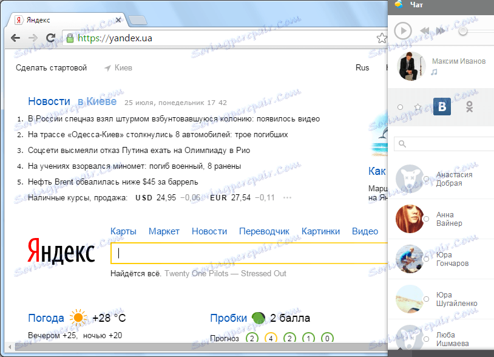Viewport: 494px width, 357px height.
Task: Click the address bar yandex.ua
Action: 220,38
